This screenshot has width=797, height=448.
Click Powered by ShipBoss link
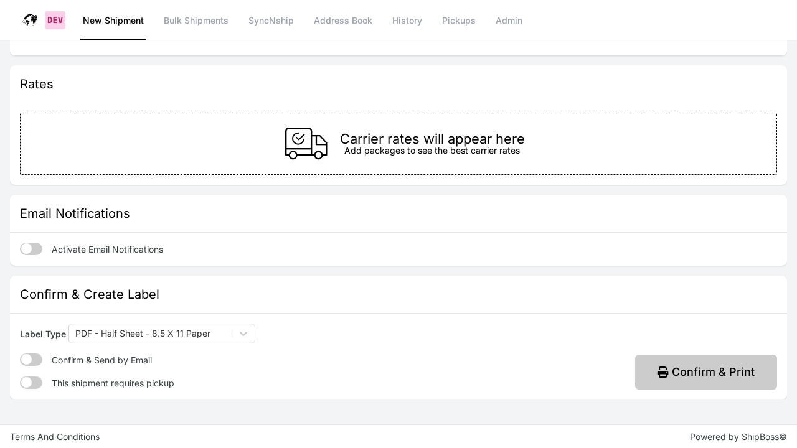[738, 436]
